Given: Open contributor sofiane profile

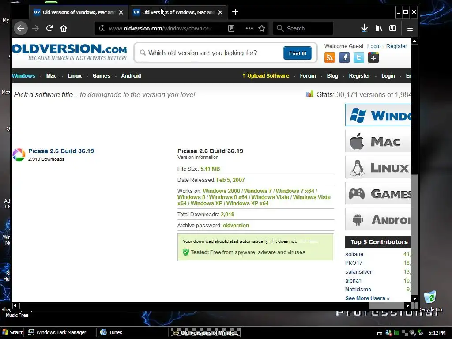Looking at the screenshot, I should [x=354, y=254].
